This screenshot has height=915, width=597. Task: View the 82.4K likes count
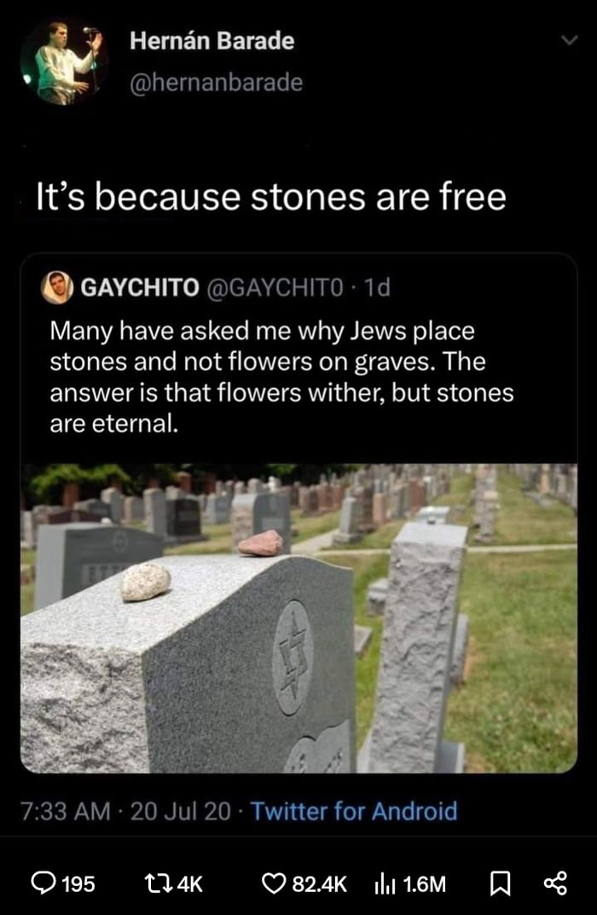coord(319,884)
